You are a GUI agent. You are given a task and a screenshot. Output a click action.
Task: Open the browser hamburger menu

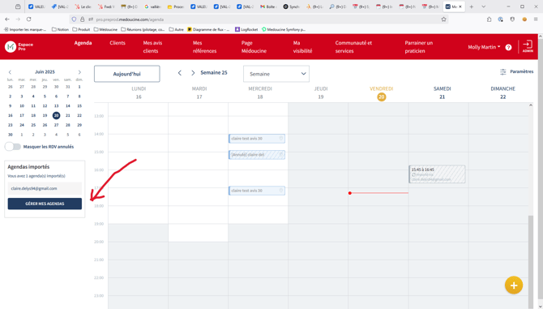pyautogui.click(x=536, y=19)
